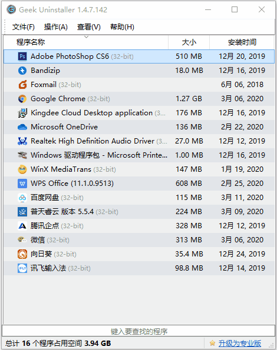This screenshot has width=277, height=350.
Task: Click the Realtek Audio Driver icon
Action: (x=22, y=141)
